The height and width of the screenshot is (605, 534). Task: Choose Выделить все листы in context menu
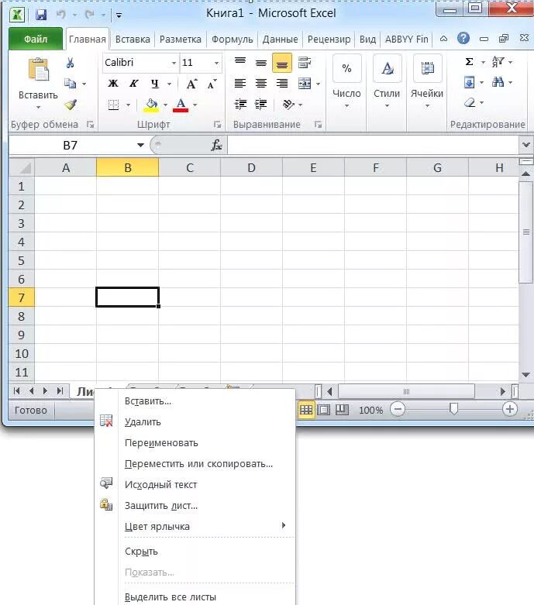pyautogui.click(x=195, y=597)
